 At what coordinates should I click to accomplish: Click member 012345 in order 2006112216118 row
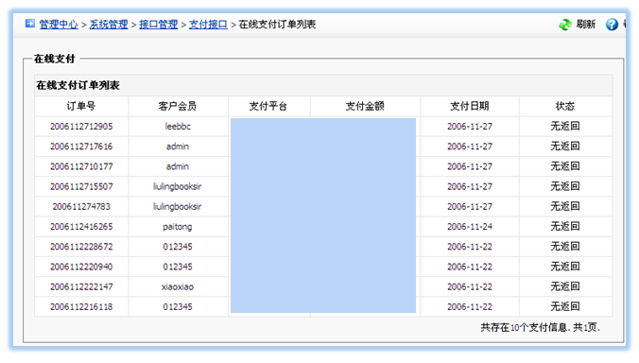[x=178, y=307]
